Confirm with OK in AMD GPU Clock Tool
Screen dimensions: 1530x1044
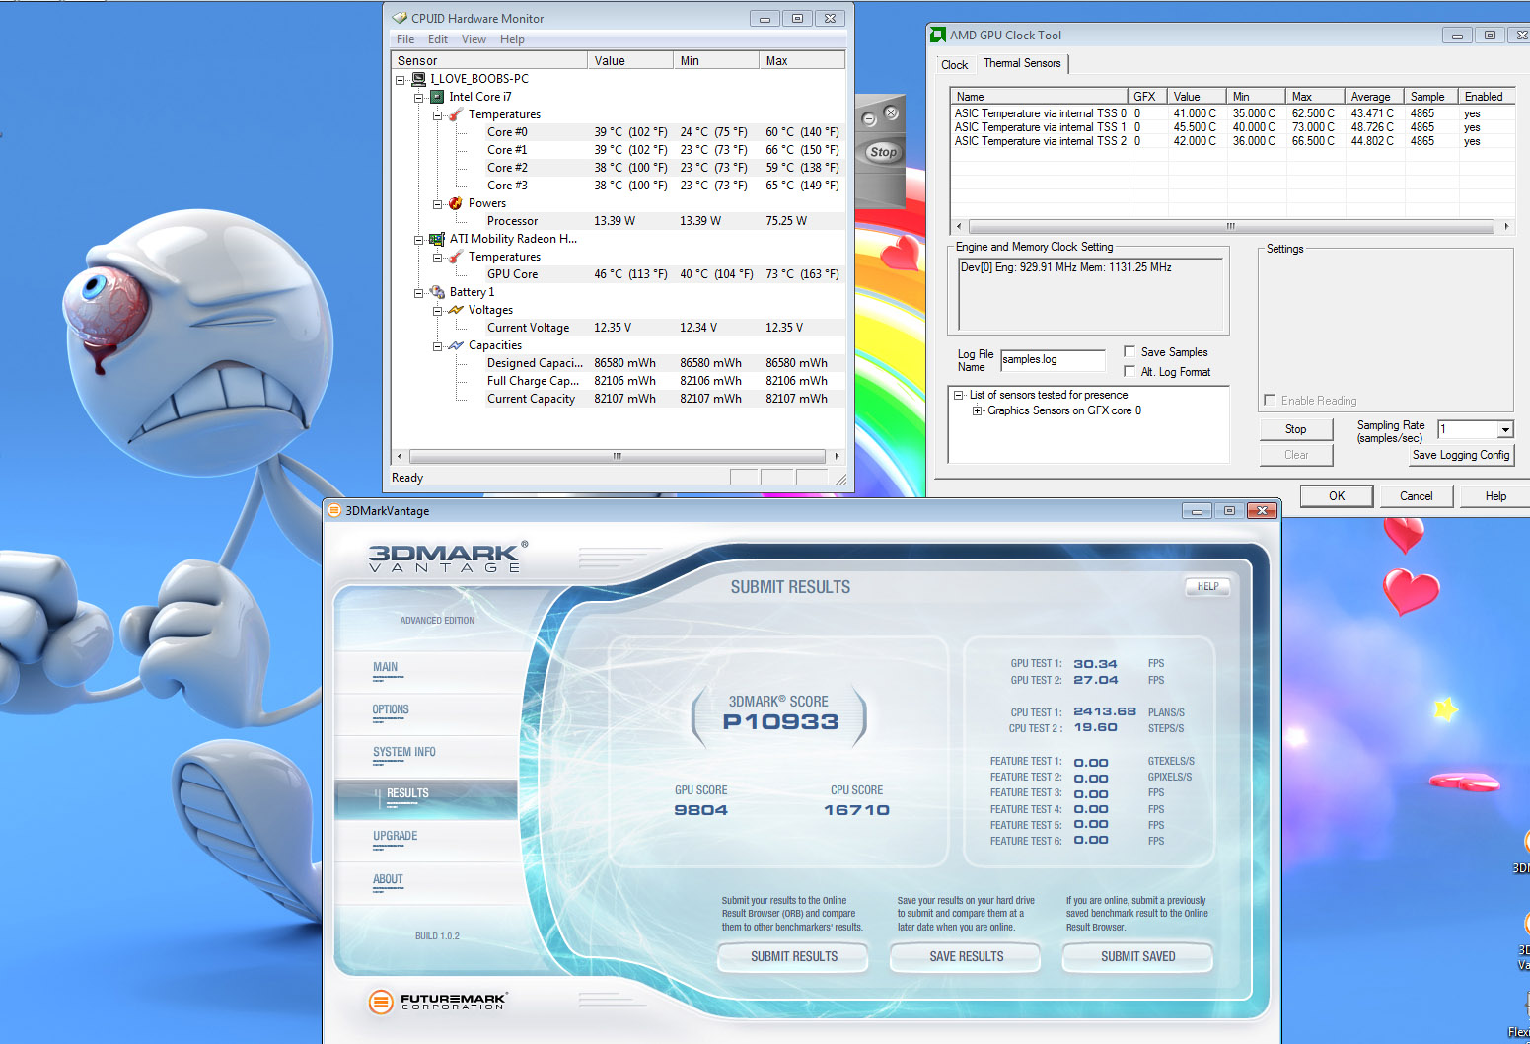click(1337, 496)
